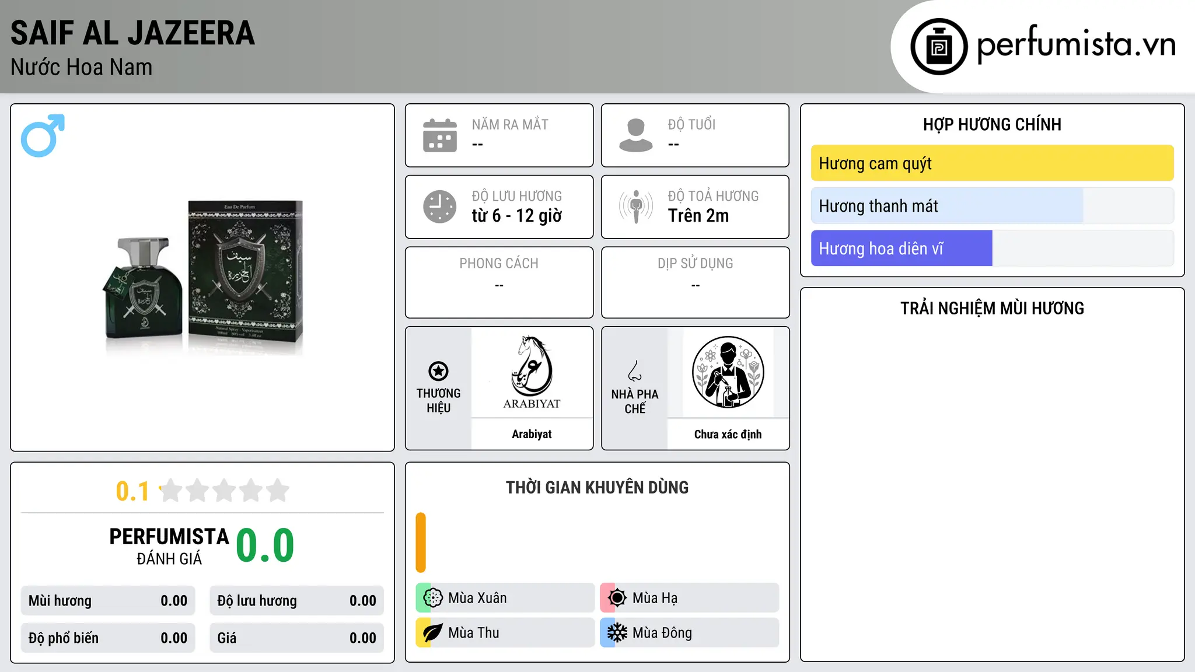Click the star rating row
Screen dimensions: 1195x672
point(224,491)
